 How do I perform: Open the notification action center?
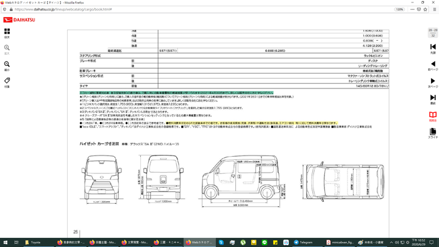pos(432,243)
